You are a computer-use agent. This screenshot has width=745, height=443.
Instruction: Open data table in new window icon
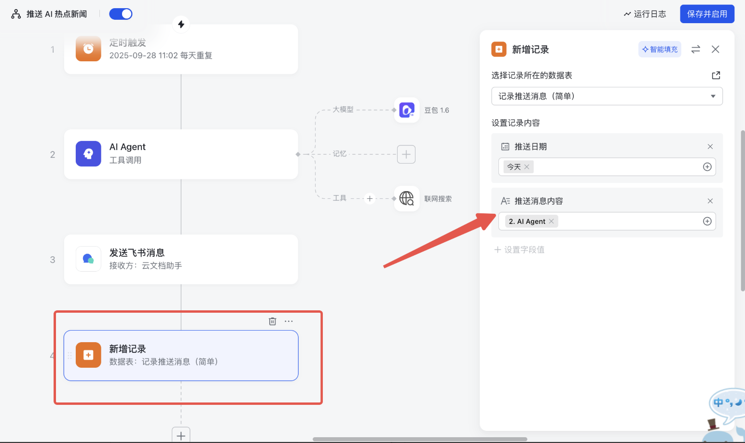coord(716,75)
